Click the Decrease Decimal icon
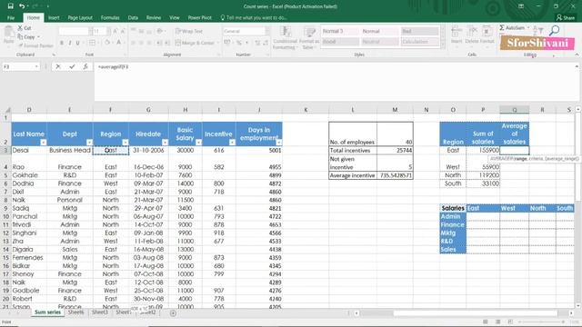Viewport: 582px width, 327px height. (266, 43)
